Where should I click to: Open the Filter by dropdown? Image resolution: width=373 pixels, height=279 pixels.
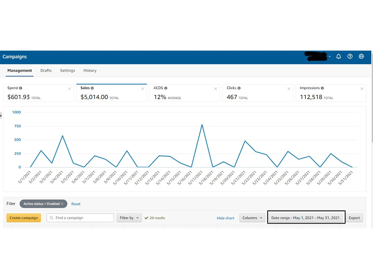point(129,218)
